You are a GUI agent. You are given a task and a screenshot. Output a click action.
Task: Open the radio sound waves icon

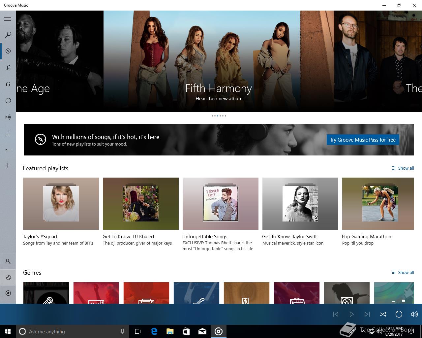pyautogui.click(x=8, y=117)
